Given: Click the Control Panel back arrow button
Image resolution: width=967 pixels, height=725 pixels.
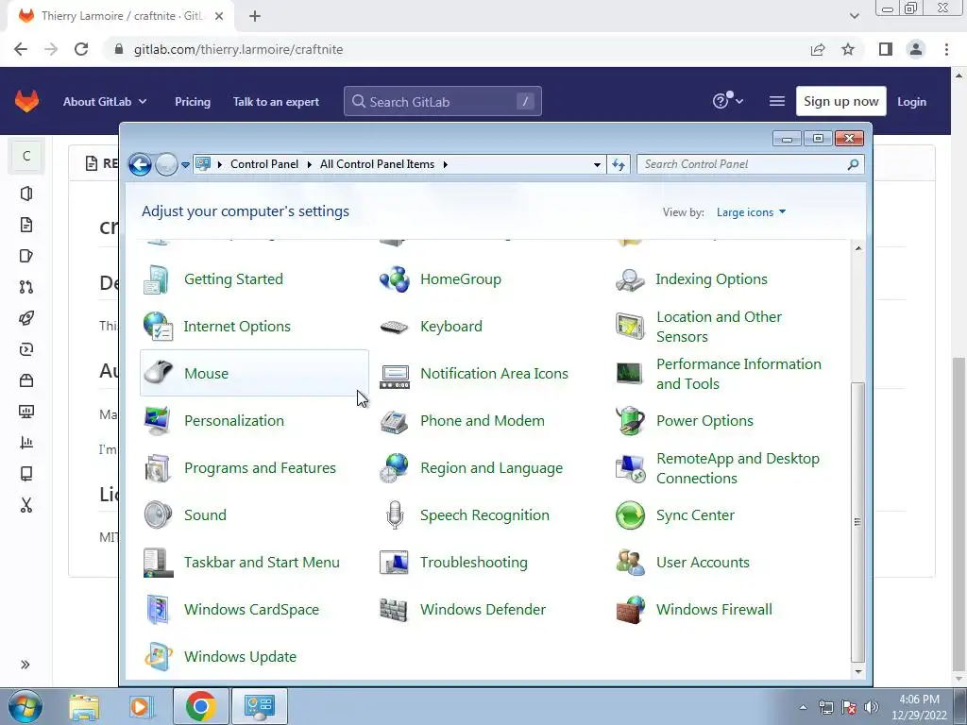Looking at the screenshot, I should pyautogui.click(x=140, y=164).
